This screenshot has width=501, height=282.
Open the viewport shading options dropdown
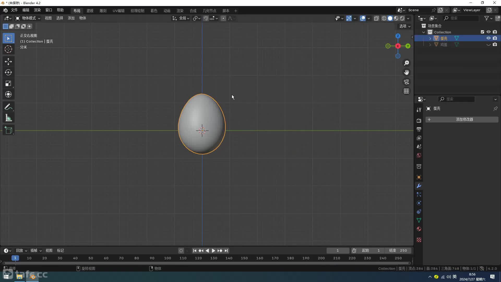(x=408, y=18)
